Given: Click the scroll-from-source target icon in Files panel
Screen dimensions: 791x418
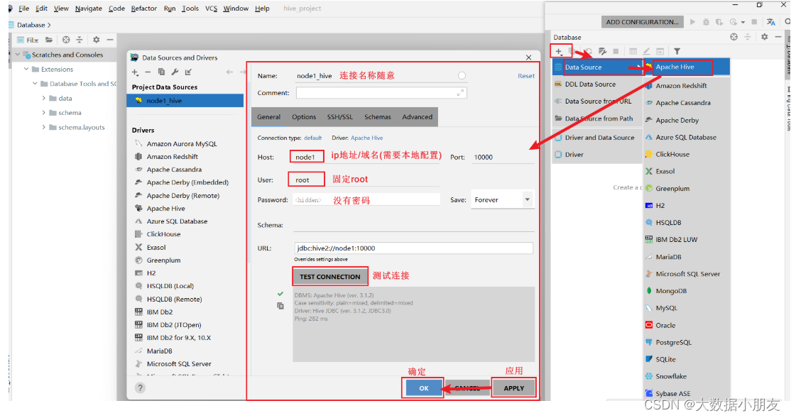Looking at the screenshot, I should pyautogui.click(x=66, y=40).
